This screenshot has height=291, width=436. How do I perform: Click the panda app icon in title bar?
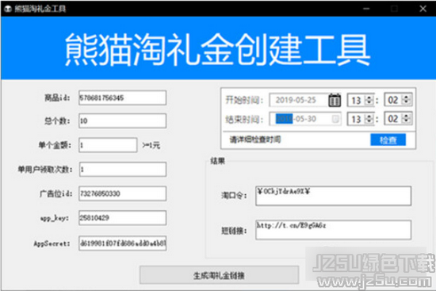8,9
